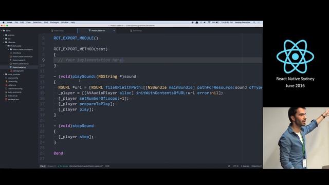The width and height of the screenshot is (329, 185).
Task: Open the Atom application menu
Action: [x=10, y=23]
